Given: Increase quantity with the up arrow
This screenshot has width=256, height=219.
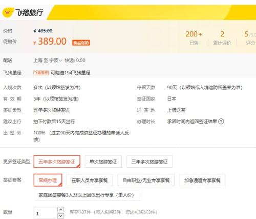Looking at the screenshot, I should (61, 209).
